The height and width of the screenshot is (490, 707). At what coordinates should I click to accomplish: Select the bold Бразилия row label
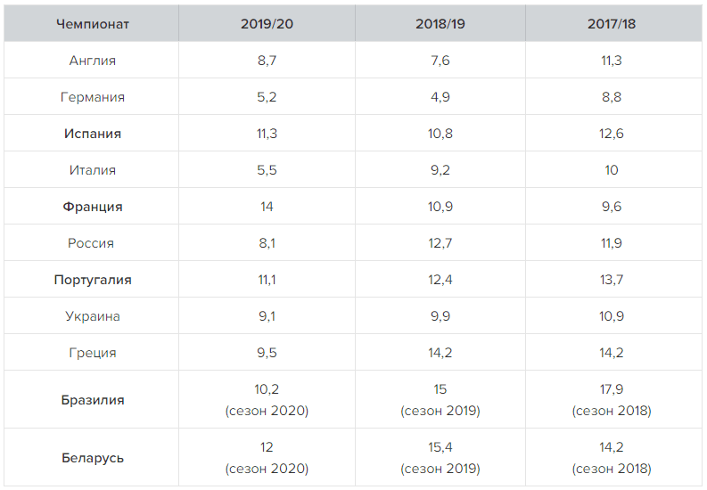[93, 400]
